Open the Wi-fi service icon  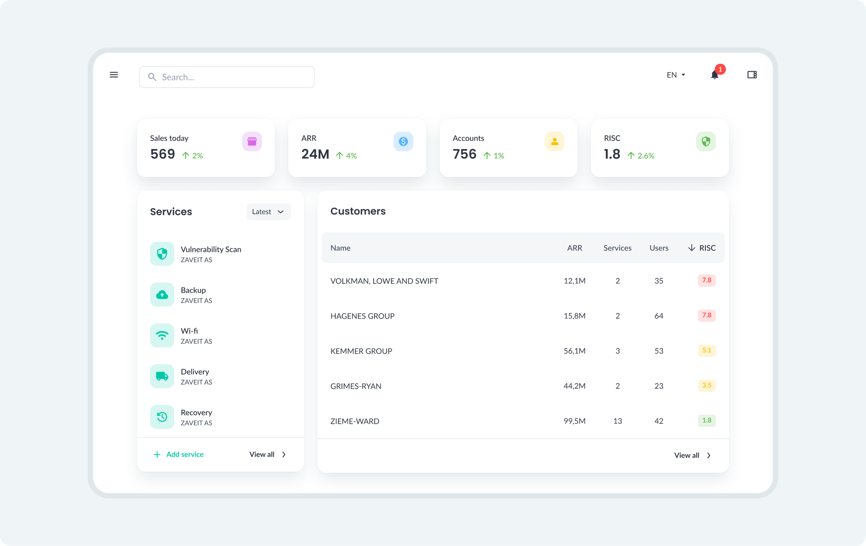click(x=162, y=335)
